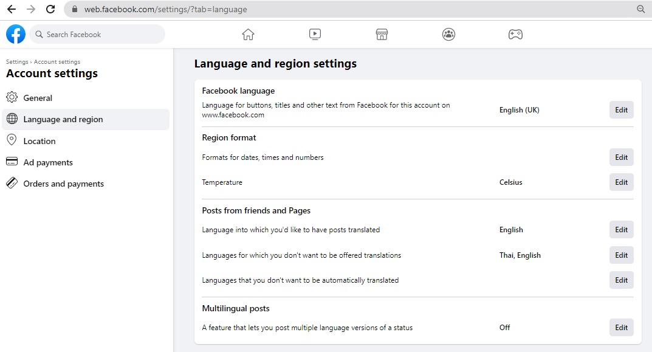652x352 pixels.
Task: Click the browser reload icon
Action: (x=50, y=9)
